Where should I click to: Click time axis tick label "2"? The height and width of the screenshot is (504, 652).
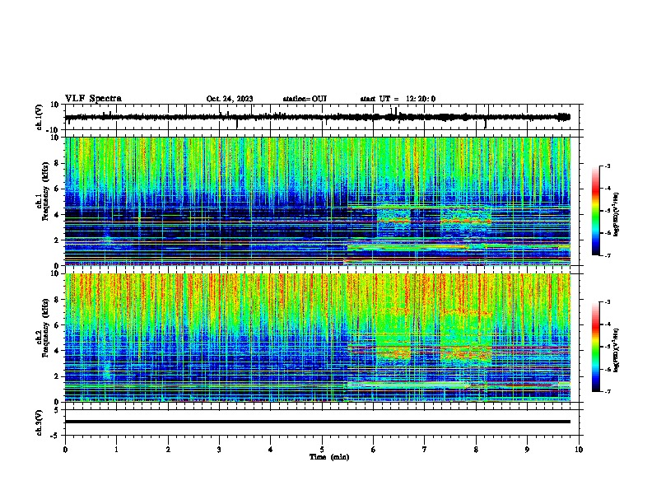(168, 450)
